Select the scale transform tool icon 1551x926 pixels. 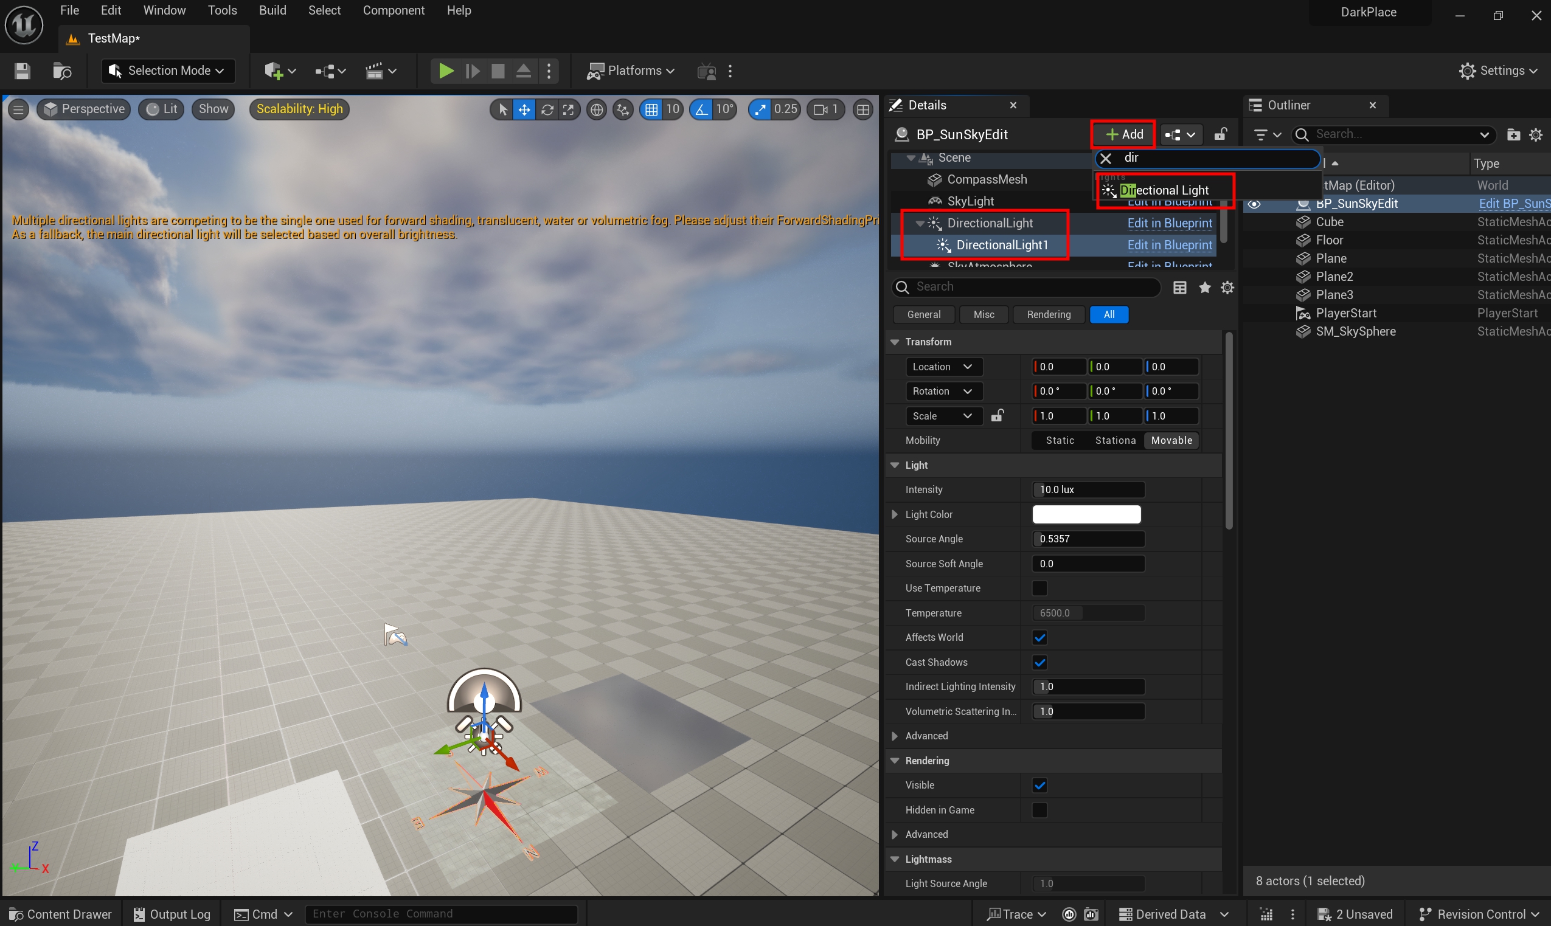[568, 110]
